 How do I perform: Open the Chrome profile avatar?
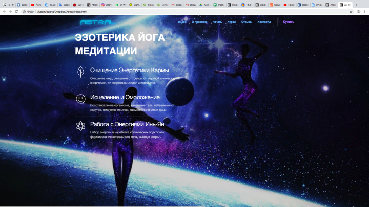(x=358, y=11)
